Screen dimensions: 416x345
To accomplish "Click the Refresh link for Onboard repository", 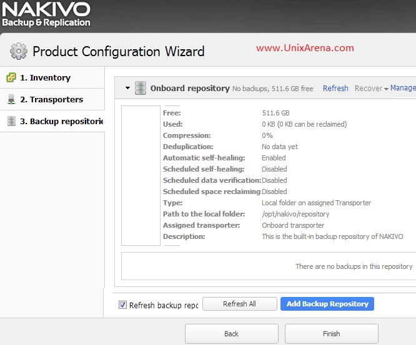I will (x=335, y=88).
